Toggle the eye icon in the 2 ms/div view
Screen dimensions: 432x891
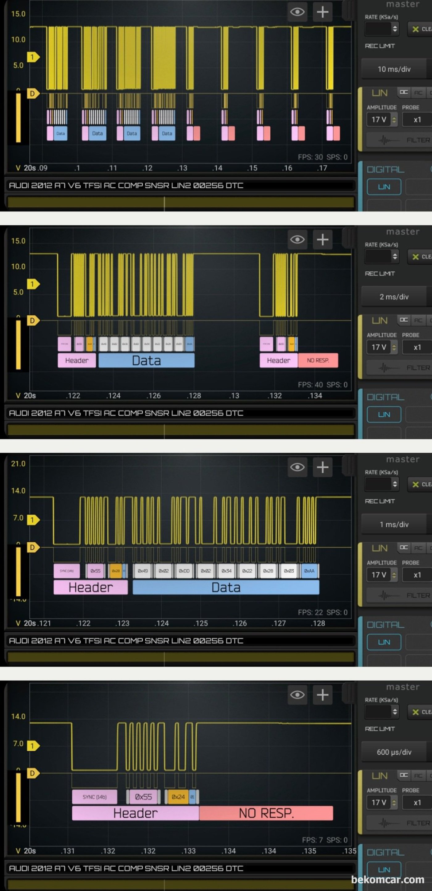297,239
